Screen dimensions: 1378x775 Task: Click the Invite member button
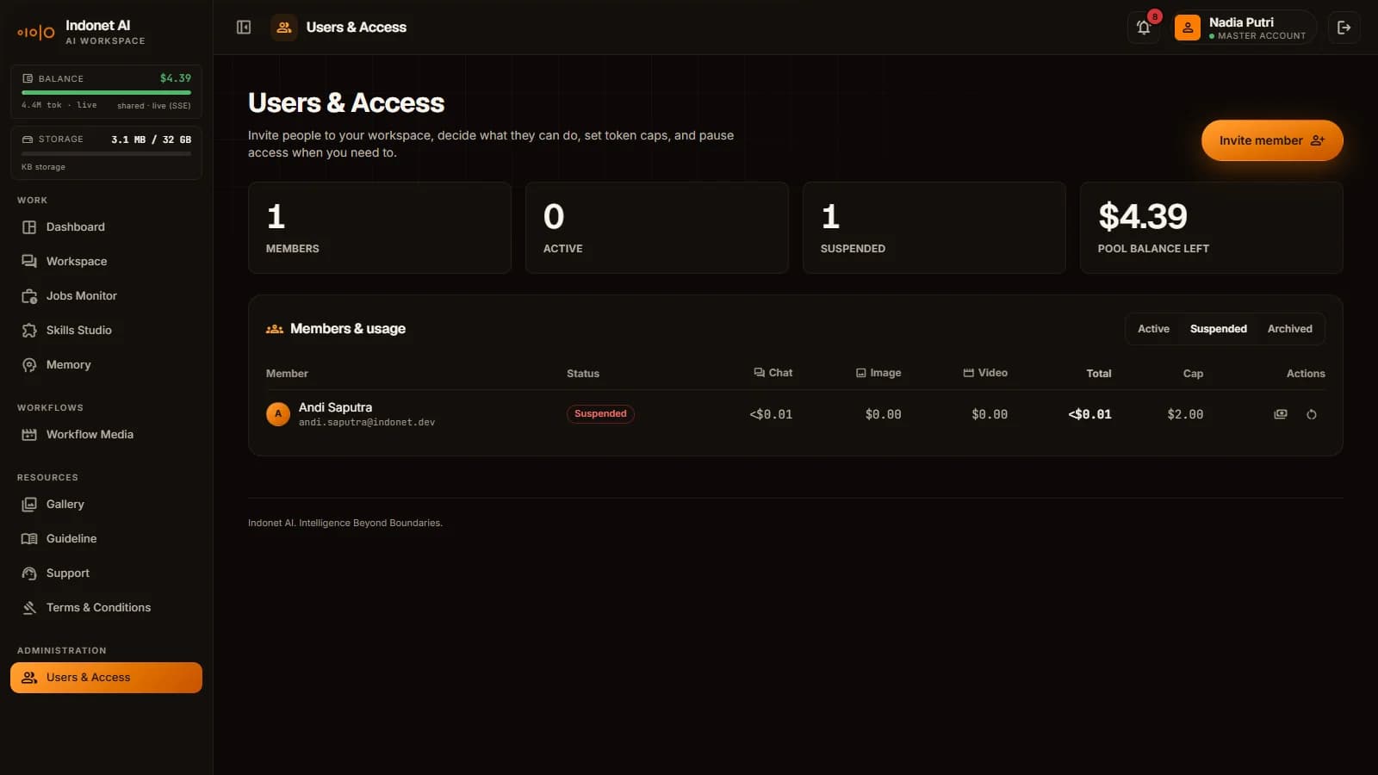[x=1272, y=140]
